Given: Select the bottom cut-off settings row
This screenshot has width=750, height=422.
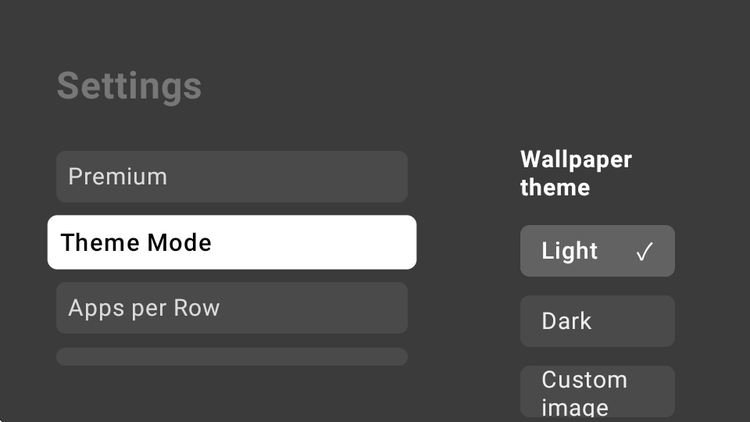Looking at the screenshot, I should (x=232, y=357).
